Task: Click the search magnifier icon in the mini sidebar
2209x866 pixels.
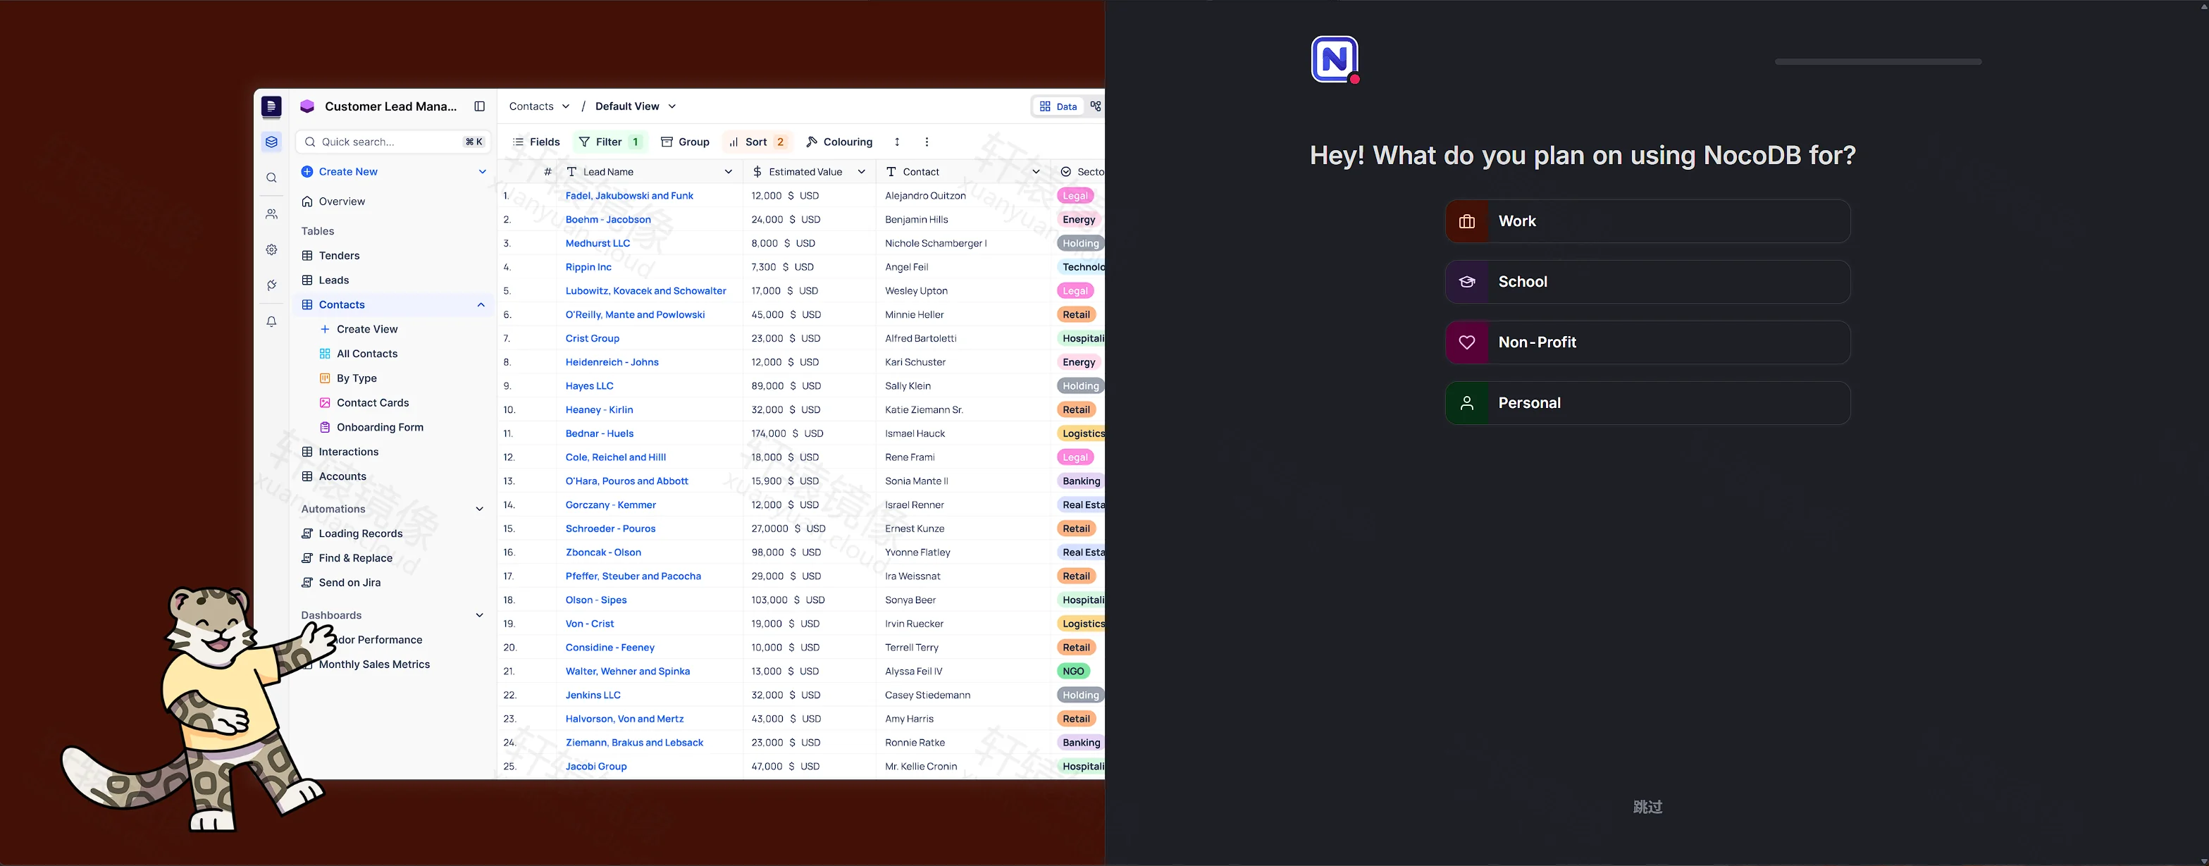Action: point(271,178)
